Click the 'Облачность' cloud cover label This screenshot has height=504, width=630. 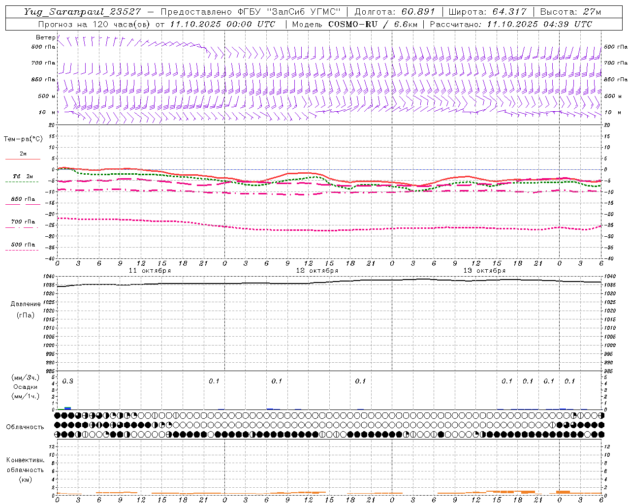[25, 427]
